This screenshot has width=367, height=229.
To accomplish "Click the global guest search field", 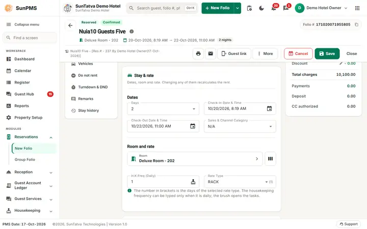I will (162, 8).
